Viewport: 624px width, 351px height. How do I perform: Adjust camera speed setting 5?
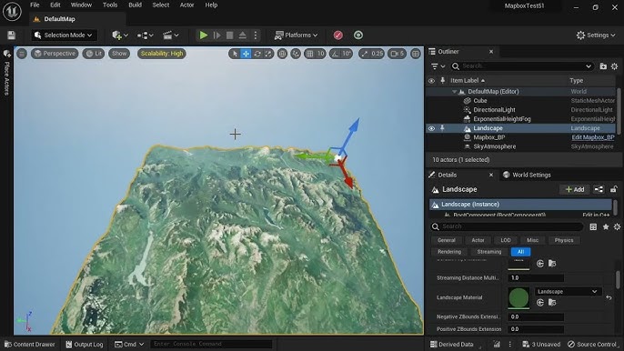click(398, 54)
